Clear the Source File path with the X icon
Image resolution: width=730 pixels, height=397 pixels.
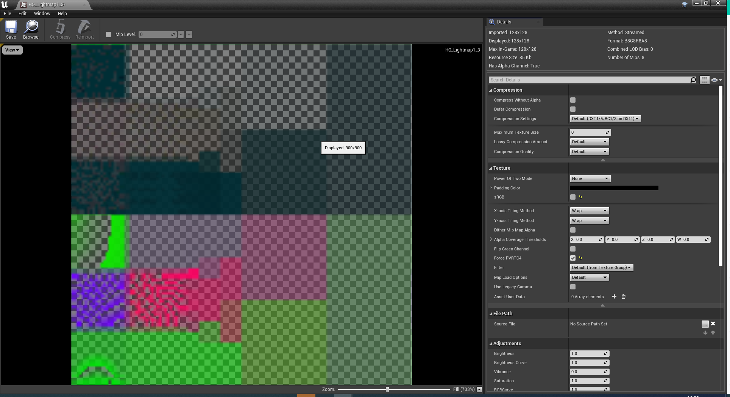pos(713,324)
